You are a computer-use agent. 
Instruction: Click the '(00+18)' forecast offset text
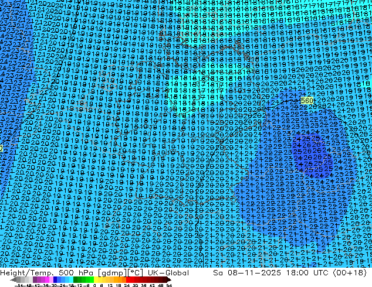pyautogui.click(x=350, y=273)
